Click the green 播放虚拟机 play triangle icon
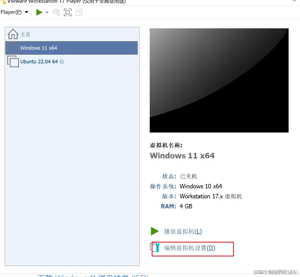Image resolution: width=300 pixels, height=277 pixels. click(x=155, y=231)
